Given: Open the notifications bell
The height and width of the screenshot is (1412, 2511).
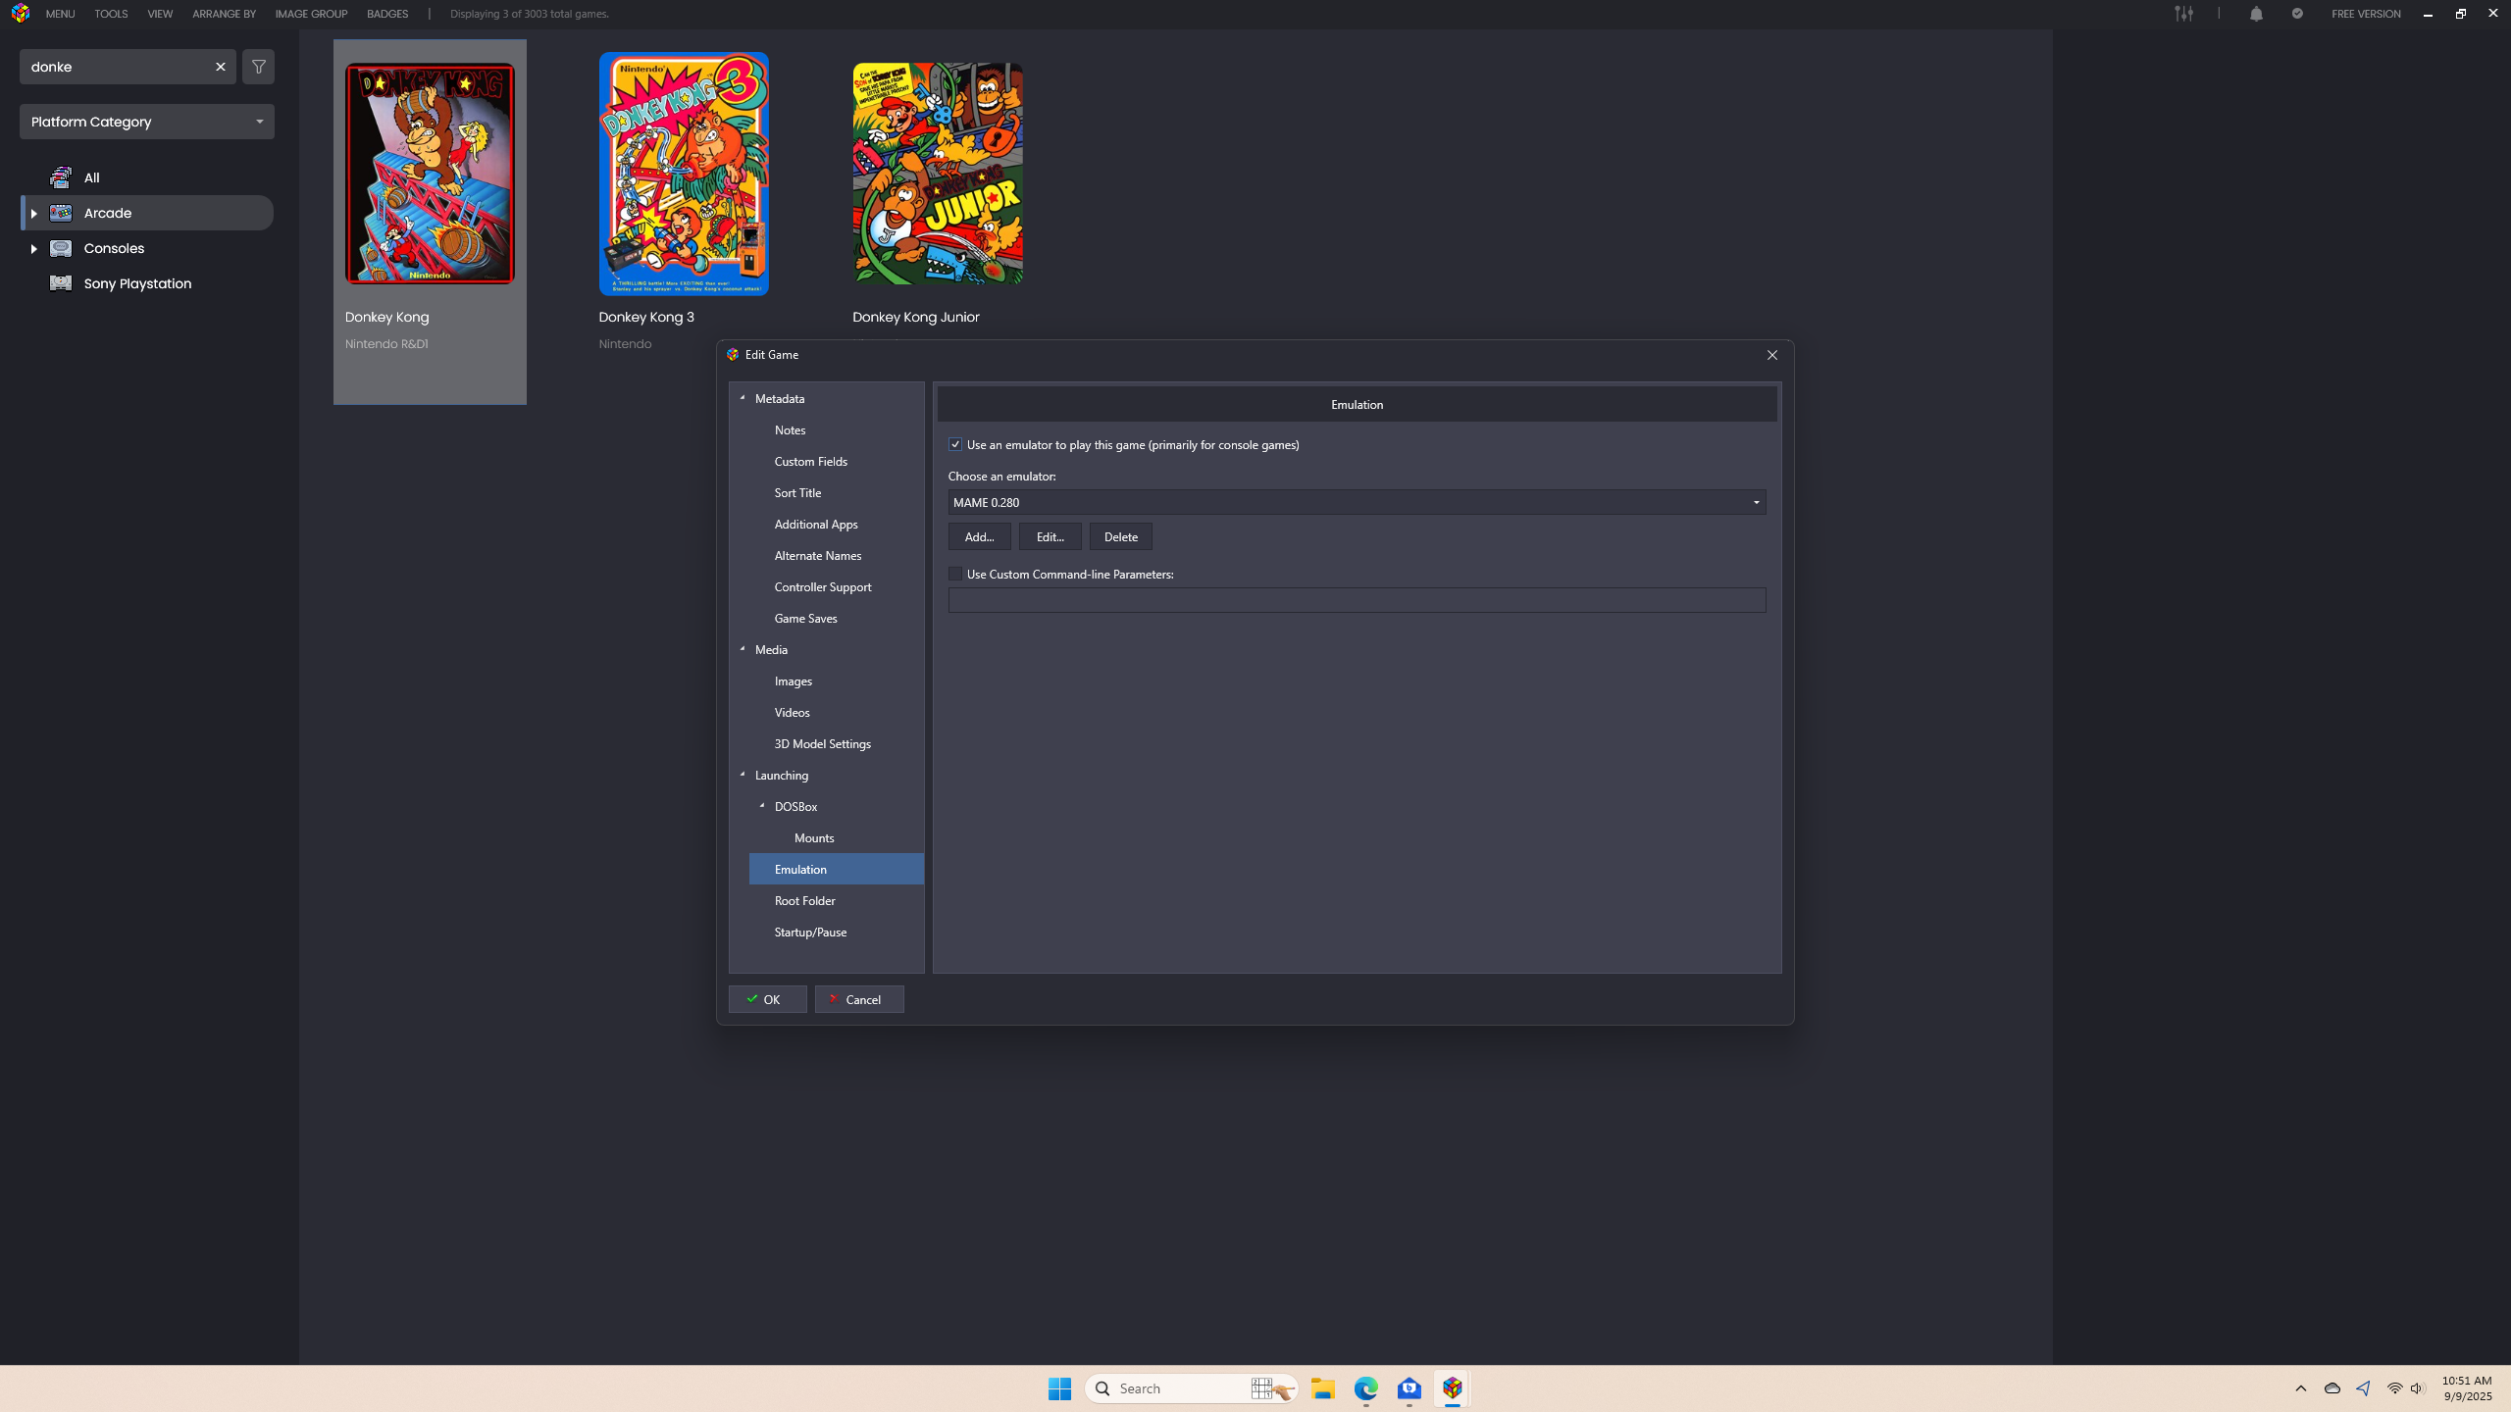Looking at the screenshot, I should 2256,14.
